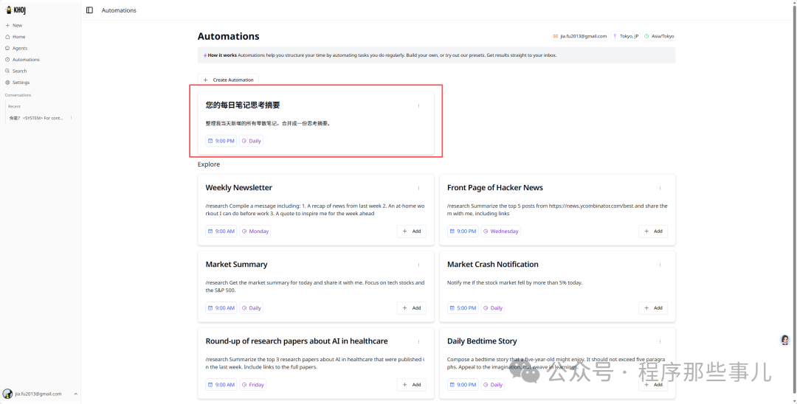This screenshot has height=404, width=797.
Task: Add the Market Summary automation
Action: coord(412,307)
